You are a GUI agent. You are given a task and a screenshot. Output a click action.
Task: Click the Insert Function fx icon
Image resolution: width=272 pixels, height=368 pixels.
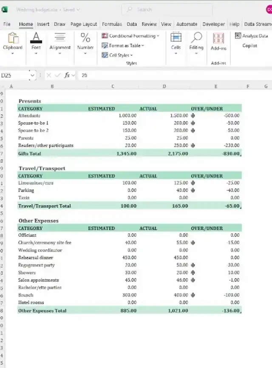click(x=67, y=75)
